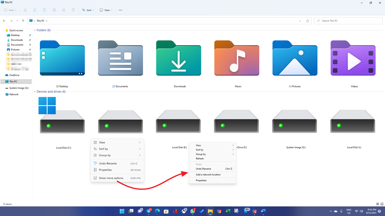Click the Share icon in the toolbar

point(63,10)
